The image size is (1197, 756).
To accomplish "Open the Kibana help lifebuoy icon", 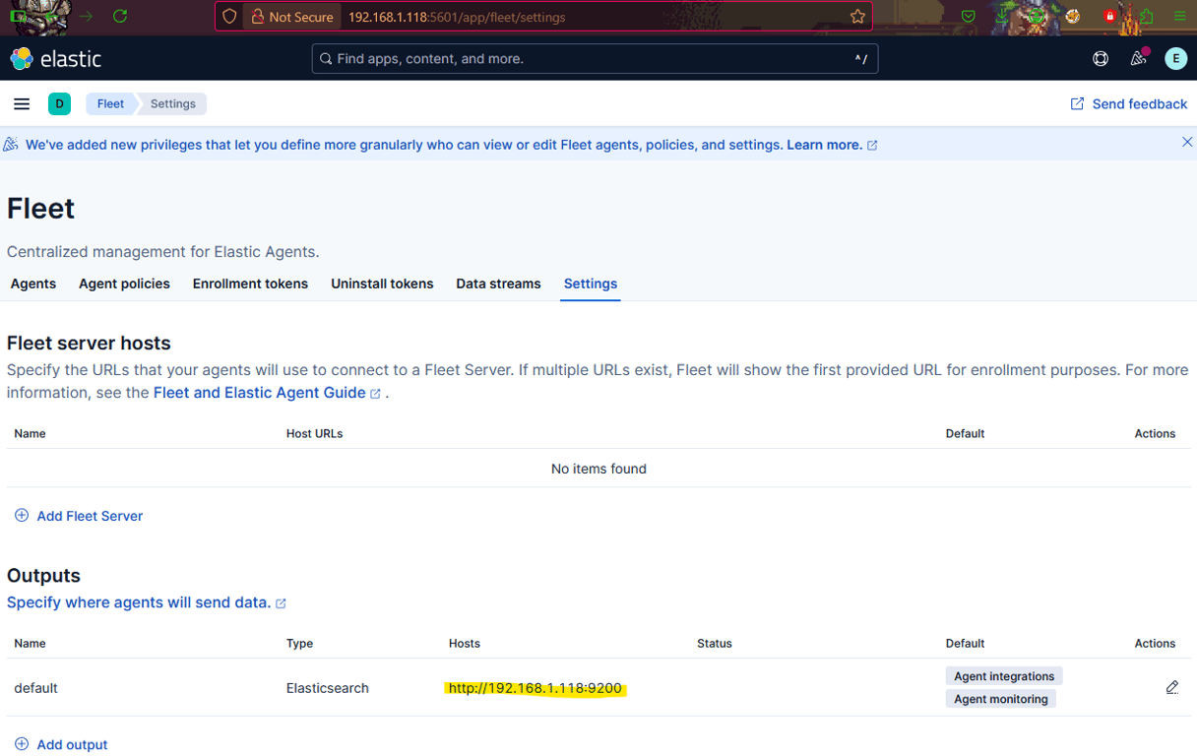I will click(1101, 59).
